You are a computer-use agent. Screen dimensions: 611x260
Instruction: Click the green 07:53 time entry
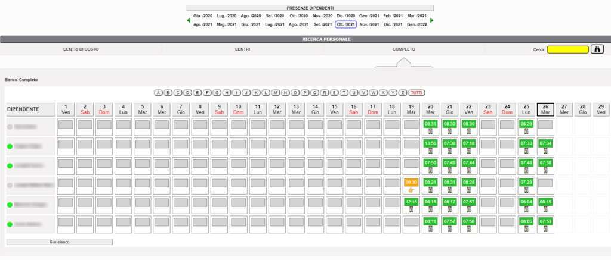pyautogui.click(x=545, y=221)
